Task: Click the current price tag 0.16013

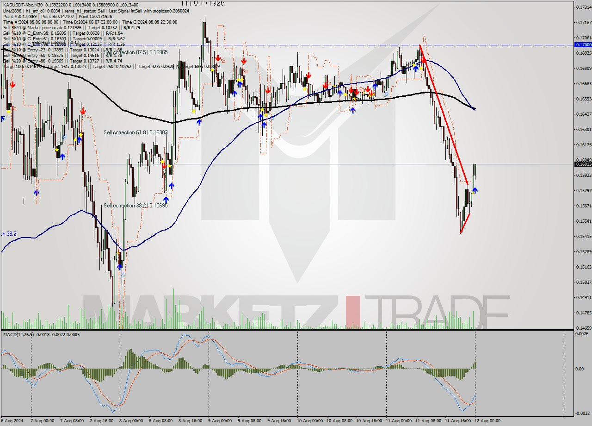Action: (583, 164)
